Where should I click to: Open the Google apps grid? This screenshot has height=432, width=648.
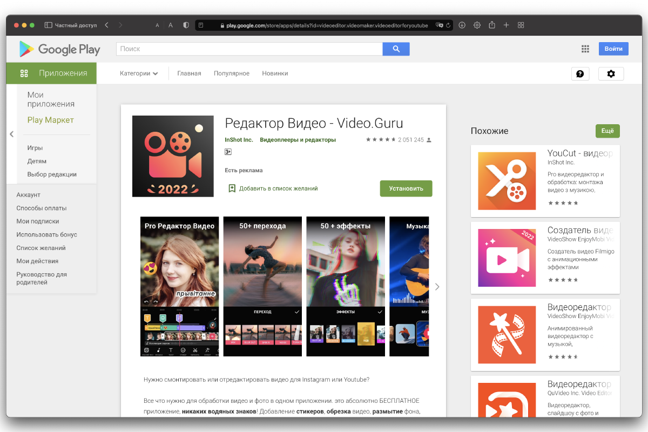[585, 49]
